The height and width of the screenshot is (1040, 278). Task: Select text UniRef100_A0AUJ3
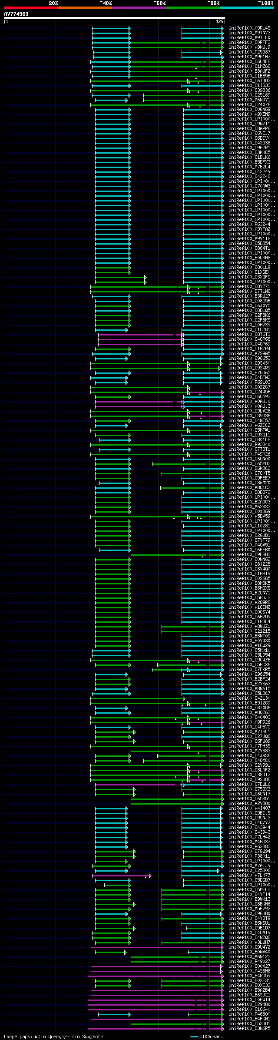coord(249,406)
